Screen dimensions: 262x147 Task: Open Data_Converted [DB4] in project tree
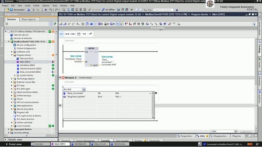tap(30, 72)
